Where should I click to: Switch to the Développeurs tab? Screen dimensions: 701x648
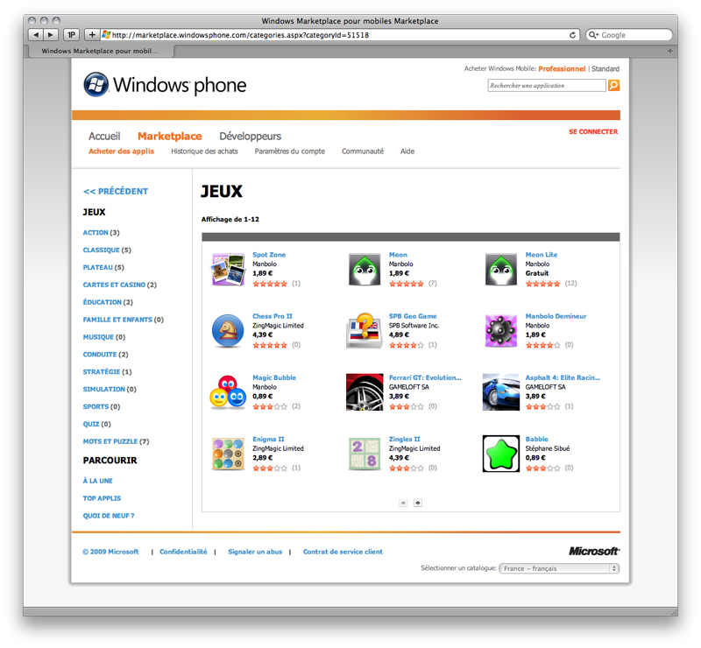(251, 137)
